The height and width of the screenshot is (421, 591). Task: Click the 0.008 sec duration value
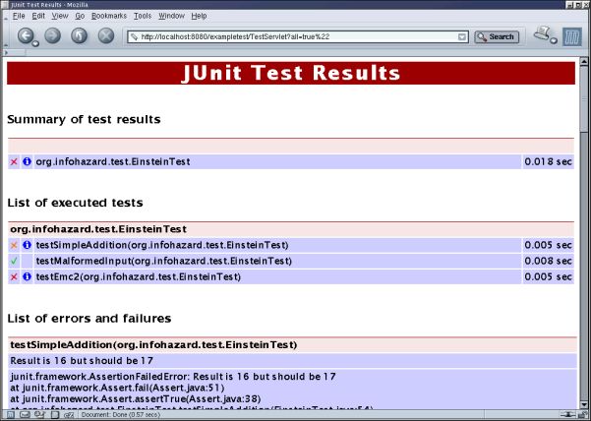(548, 261)
